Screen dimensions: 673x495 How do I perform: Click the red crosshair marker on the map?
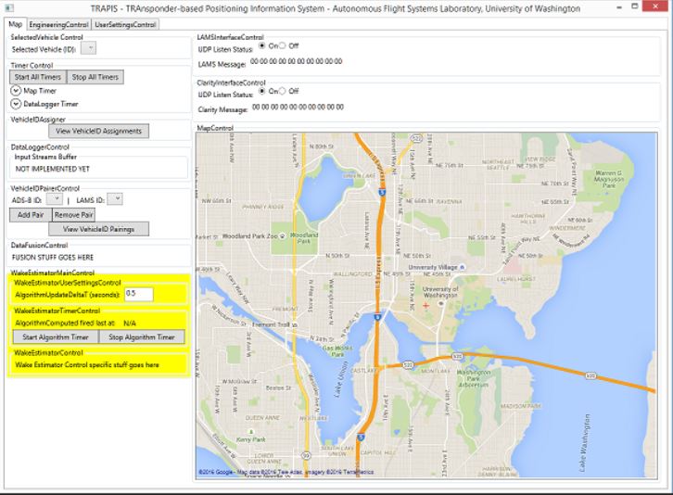[425, 305]
